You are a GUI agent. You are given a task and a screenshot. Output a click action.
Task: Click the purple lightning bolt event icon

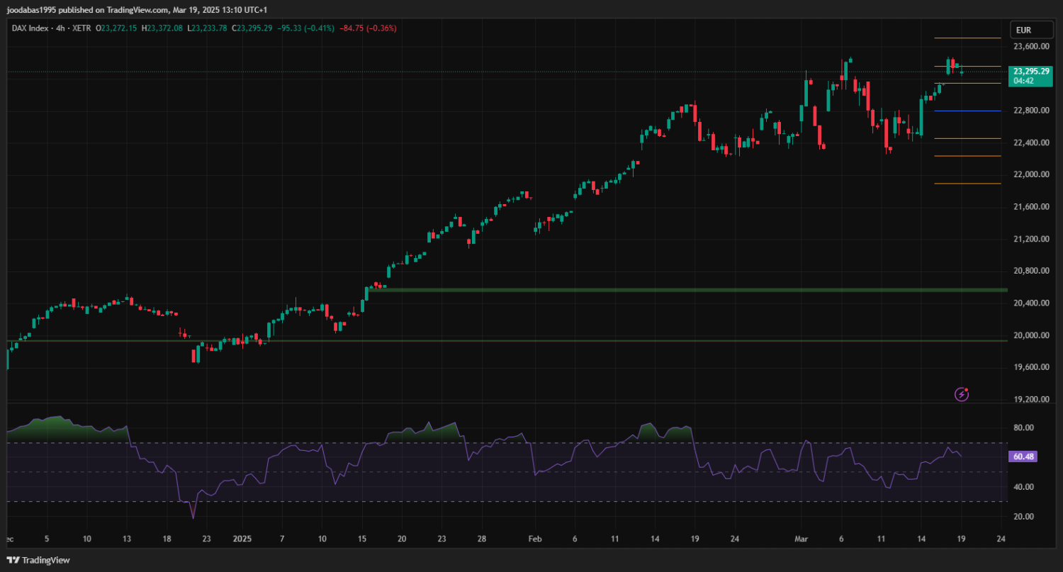click(962, 394)
